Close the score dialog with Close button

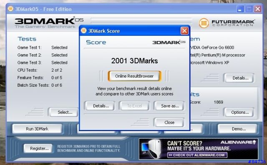(x=169, y=122)
